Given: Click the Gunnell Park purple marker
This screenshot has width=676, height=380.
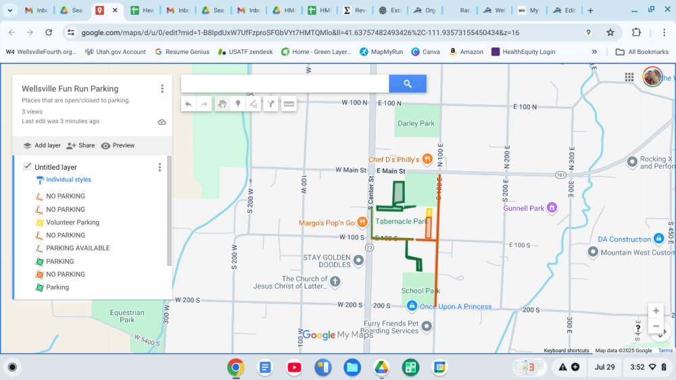Looking at the screenshot, I should 552,208.
